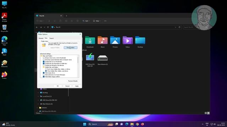Viewport: 227px width, 127px height.
Task: Select This PC desktop icon
Action: [x=4, y=5]
